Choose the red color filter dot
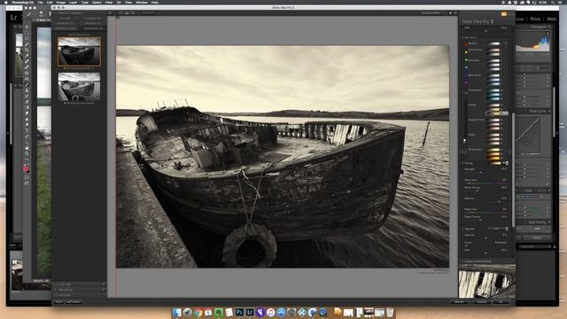The image size is (567, 319). 466,44
